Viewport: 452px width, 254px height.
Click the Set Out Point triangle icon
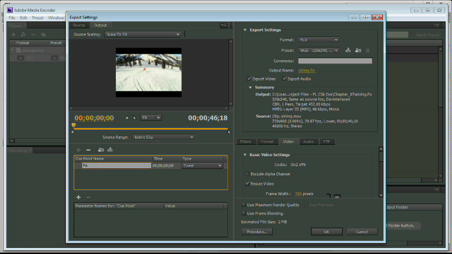[134, 118]
